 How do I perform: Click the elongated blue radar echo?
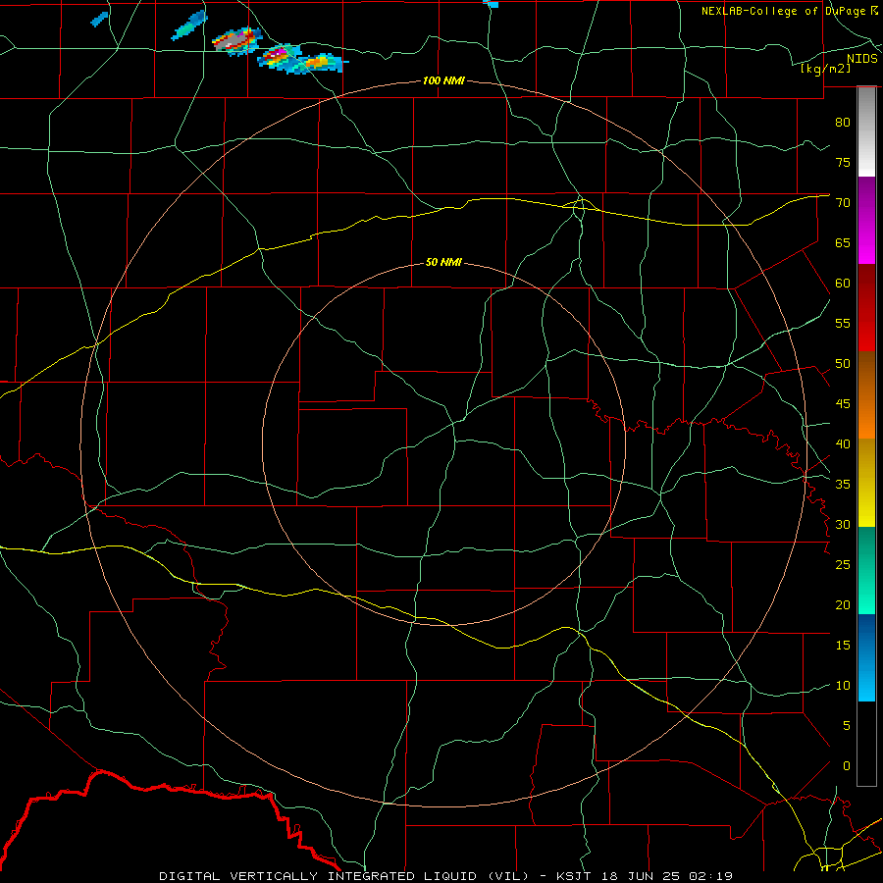coord(189,26)
